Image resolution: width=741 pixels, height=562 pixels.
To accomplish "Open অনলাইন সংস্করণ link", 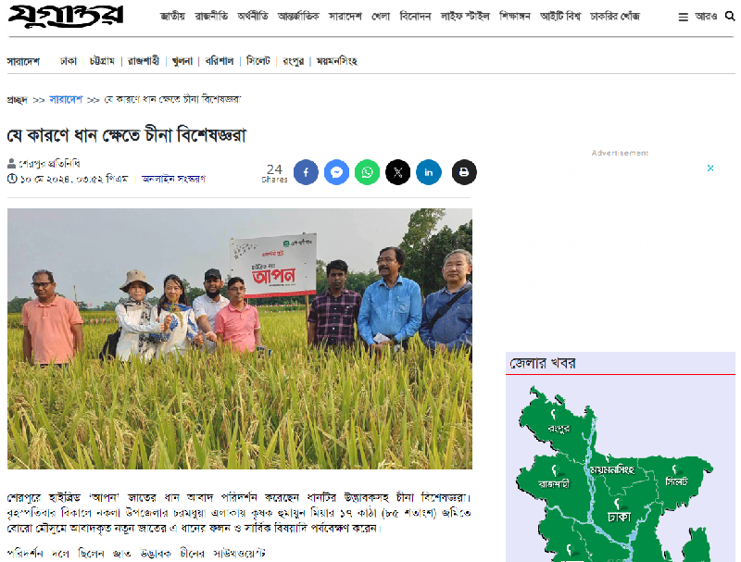I will click(173, 179).
